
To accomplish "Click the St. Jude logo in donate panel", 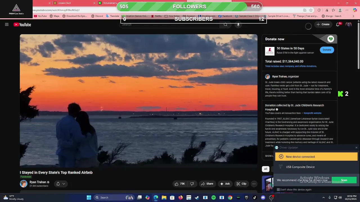I will 270,51.
